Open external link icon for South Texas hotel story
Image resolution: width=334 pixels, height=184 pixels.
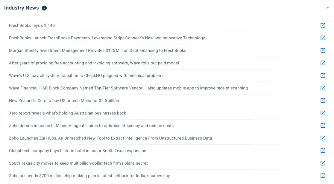coord(323,151)
